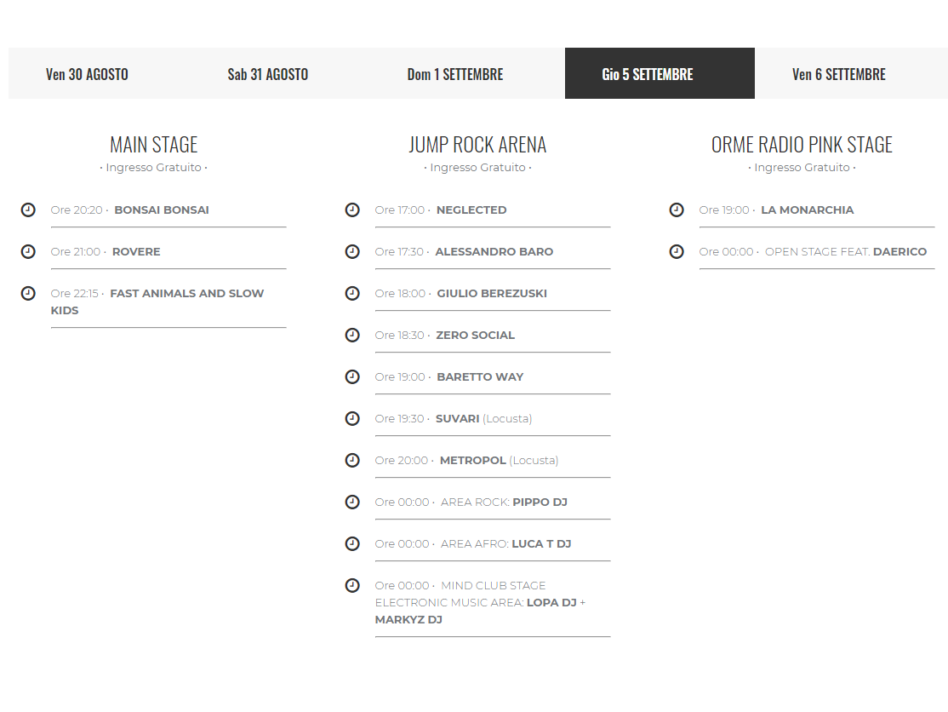Viewport: 948px width, 712px height.
Task: Click the Alessandro Baro artist entry
Action: tap(494, 252)
